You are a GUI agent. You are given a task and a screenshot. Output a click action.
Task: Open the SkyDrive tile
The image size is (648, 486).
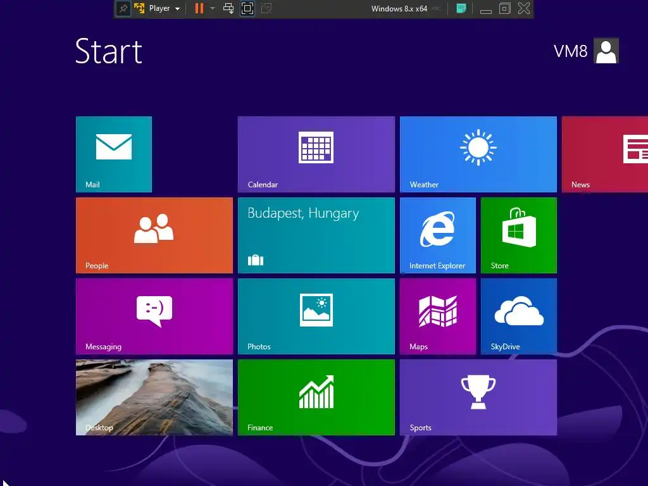[x=519, y=316]
